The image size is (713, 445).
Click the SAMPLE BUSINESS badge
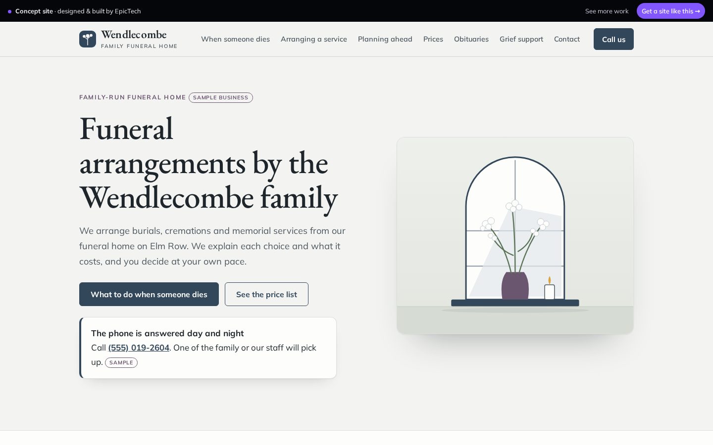[221, 97]
